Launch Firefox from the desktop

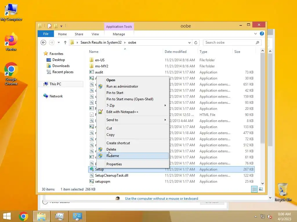(x=11, y=42)
